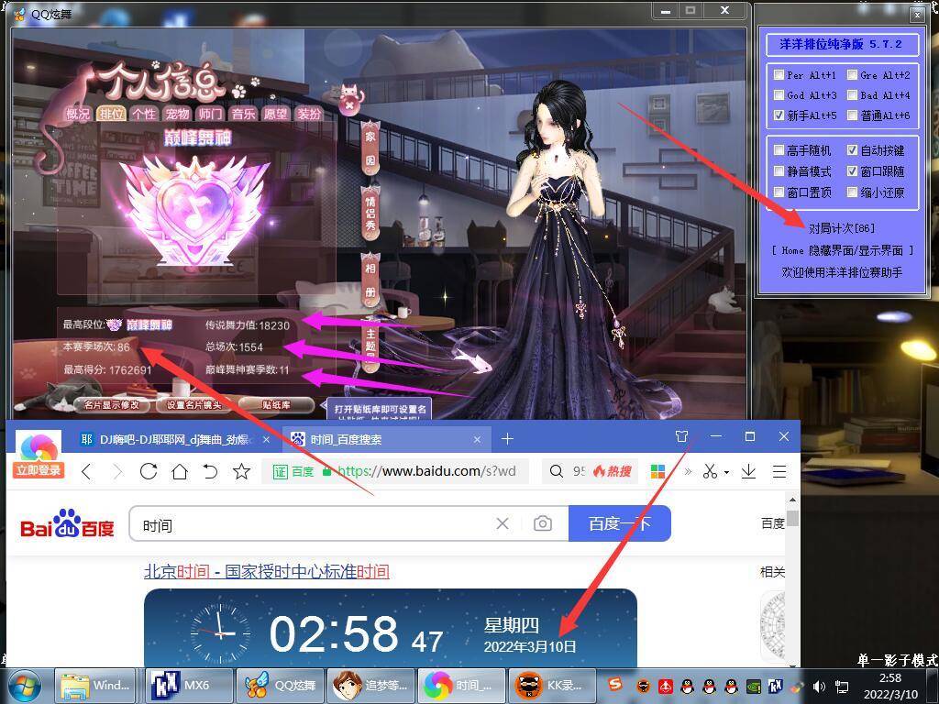Toggle the Per Alt+1 checkbox
This screenshot has height=704, width=939.
coord(779,75)
